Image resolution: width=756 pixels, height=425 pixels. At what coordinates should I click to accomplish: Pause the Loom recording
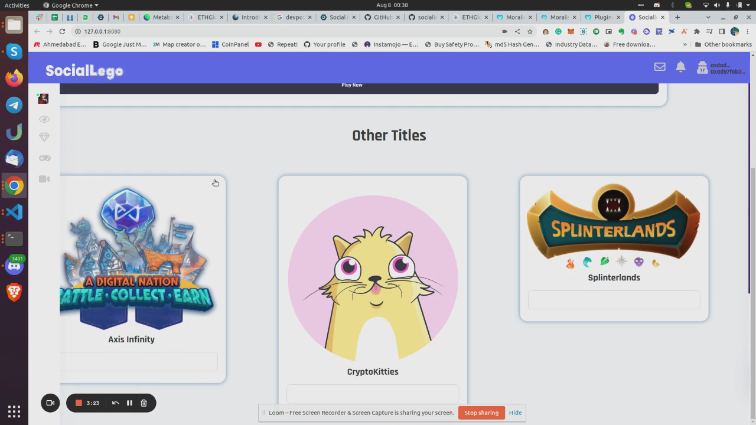pos(129,403)
